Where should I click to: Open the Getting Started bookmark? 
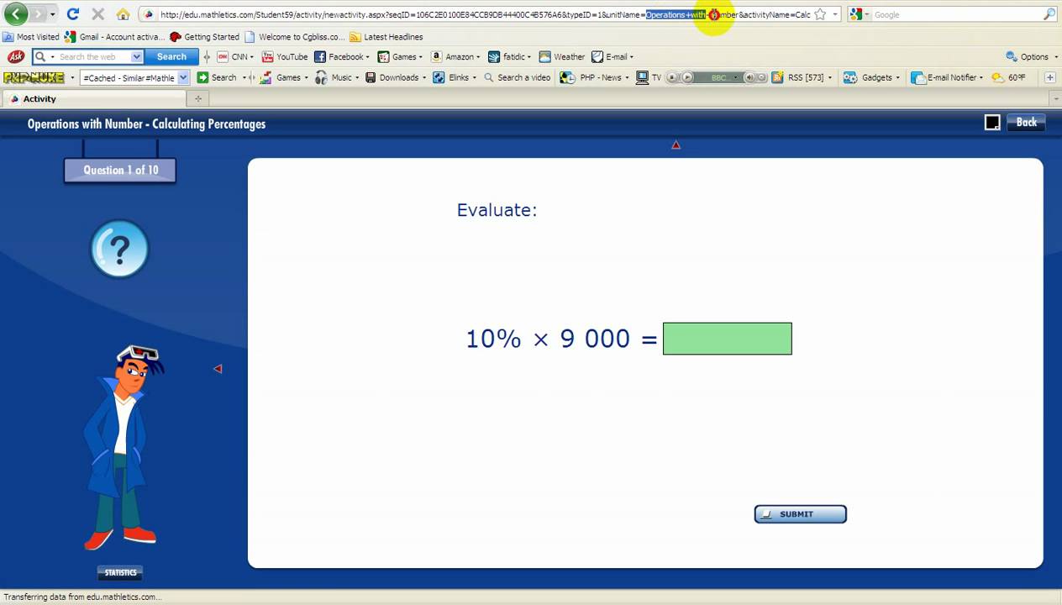click(204, 37)
